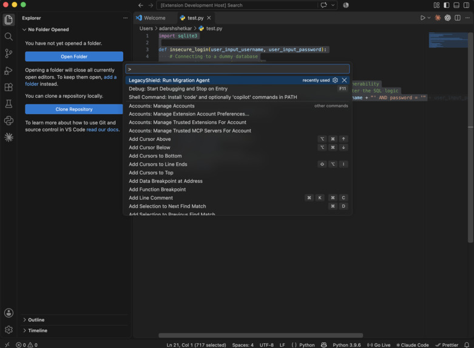Image resolution: width=474 pixels, height=348 pixels.
Task: Click Go Live in status bar
Action: click(x=379, y=345)
